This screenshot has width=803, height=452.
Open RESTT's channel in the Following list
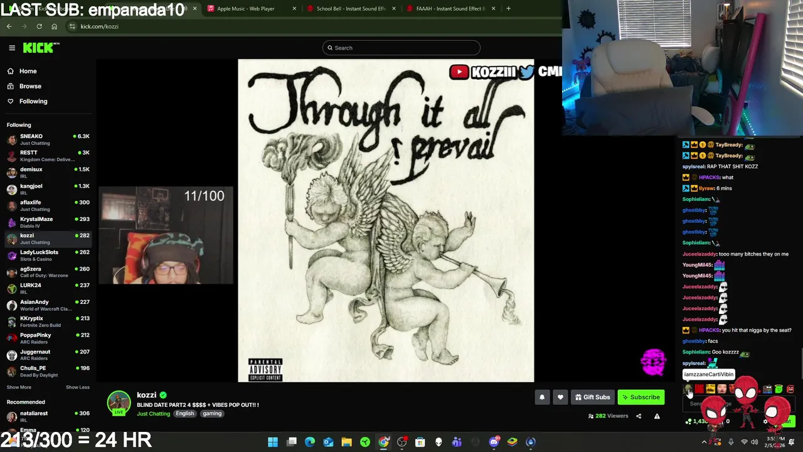[48, 156]
